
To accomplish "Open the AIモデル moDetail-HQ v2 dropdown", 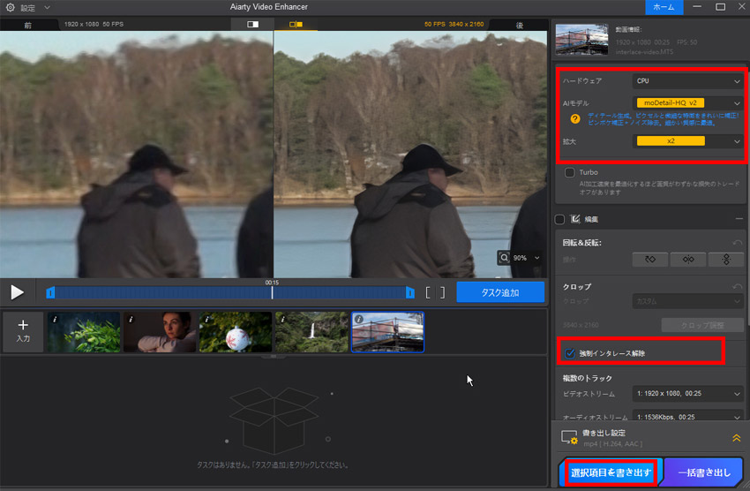I will click(x=687, y=103).
